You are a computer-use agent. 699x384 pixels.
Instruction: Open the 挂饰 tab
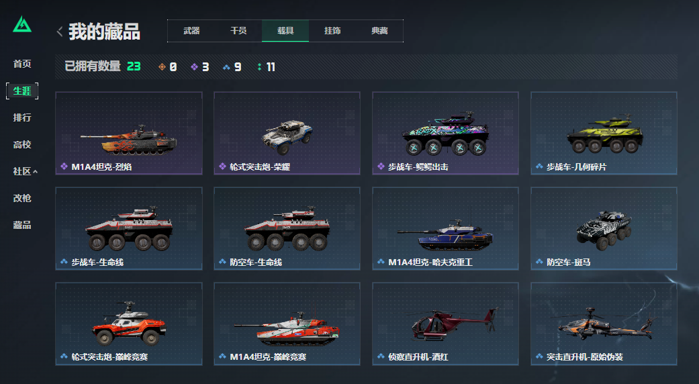click(x=332, y=31)
